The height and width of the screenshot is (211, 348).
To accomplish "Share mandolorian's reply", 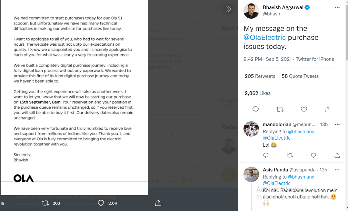I will [x=337, y=155].
